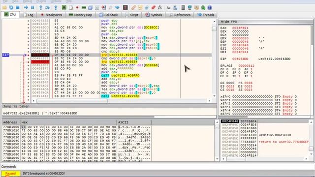Open patches using the band-aid icon

pyautogui.click(x=133, y=8)
